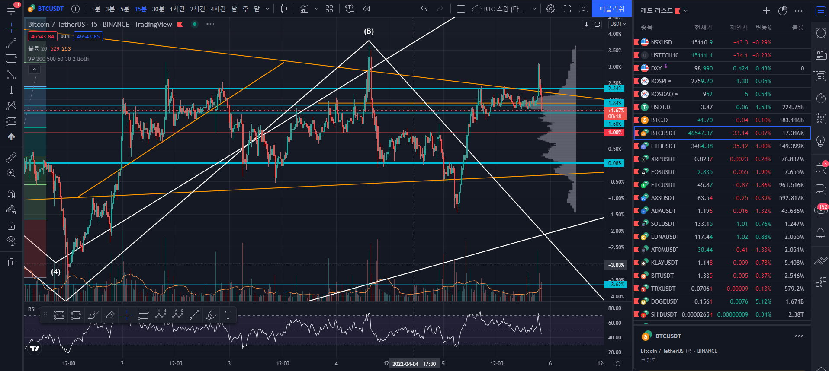Open the ideas lightbulb panel
The image size is (829, 371).
[x=820, y=141]
